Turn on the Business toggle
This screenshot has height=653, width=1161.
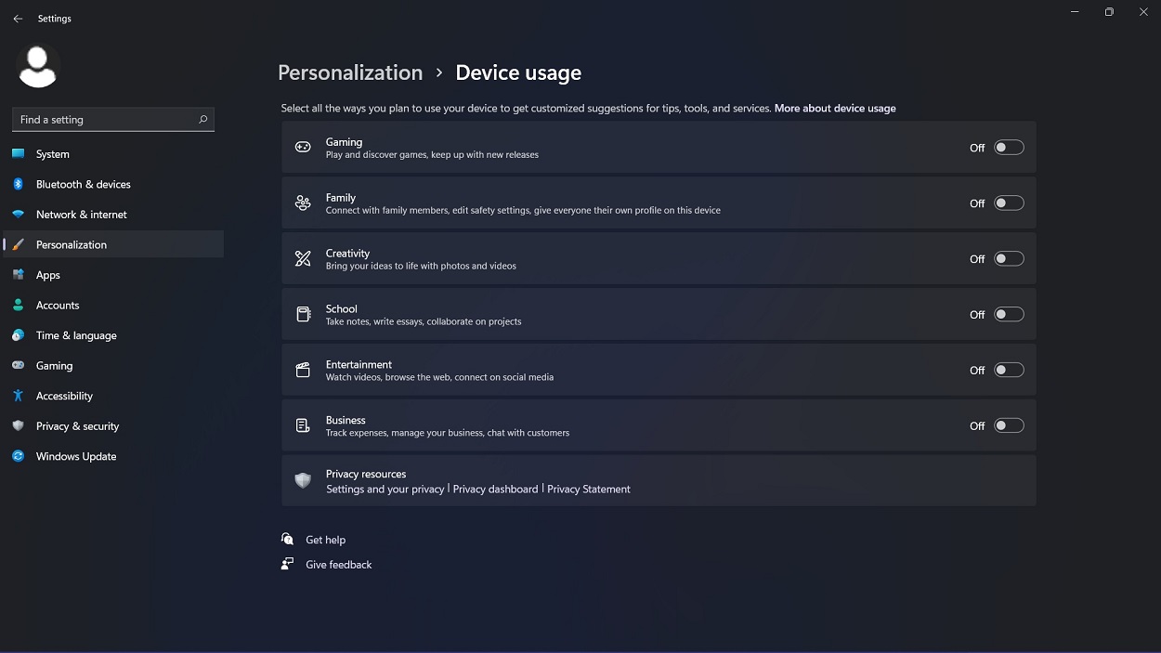pyautogui.click(x=1010, y=424)
